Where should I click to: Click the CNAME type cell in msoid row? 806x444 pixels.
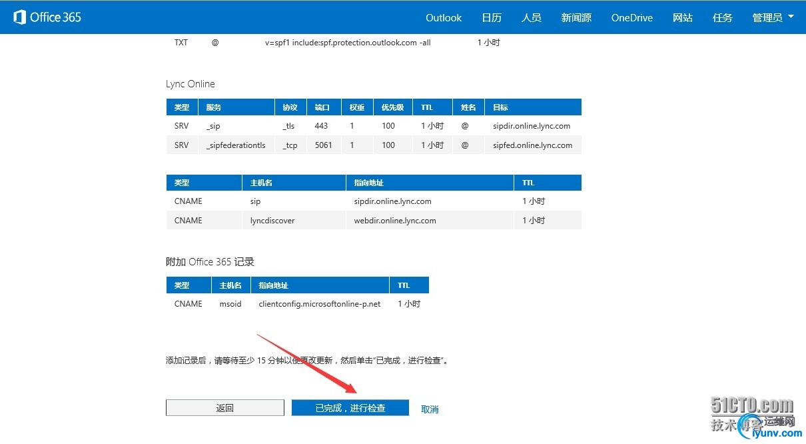coord(189,304)
